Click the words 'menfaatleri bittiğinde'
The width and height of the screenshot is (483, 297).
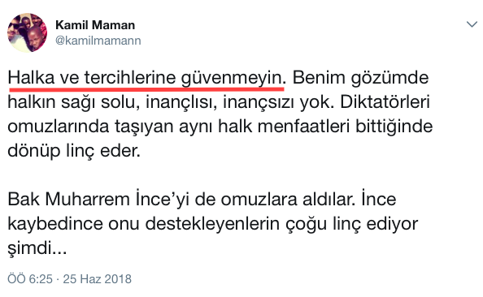click(345, 127)
